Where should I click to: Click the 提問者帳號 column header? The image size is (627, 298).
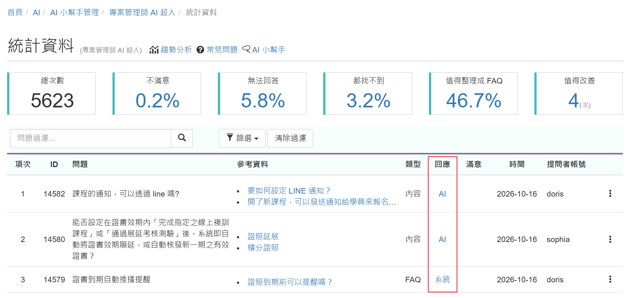pos(566,164)
